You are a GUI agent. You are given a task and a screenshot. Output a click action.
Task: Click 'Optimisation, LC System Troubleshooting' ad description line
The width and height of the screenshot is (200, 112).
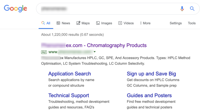tap(93, 64)
